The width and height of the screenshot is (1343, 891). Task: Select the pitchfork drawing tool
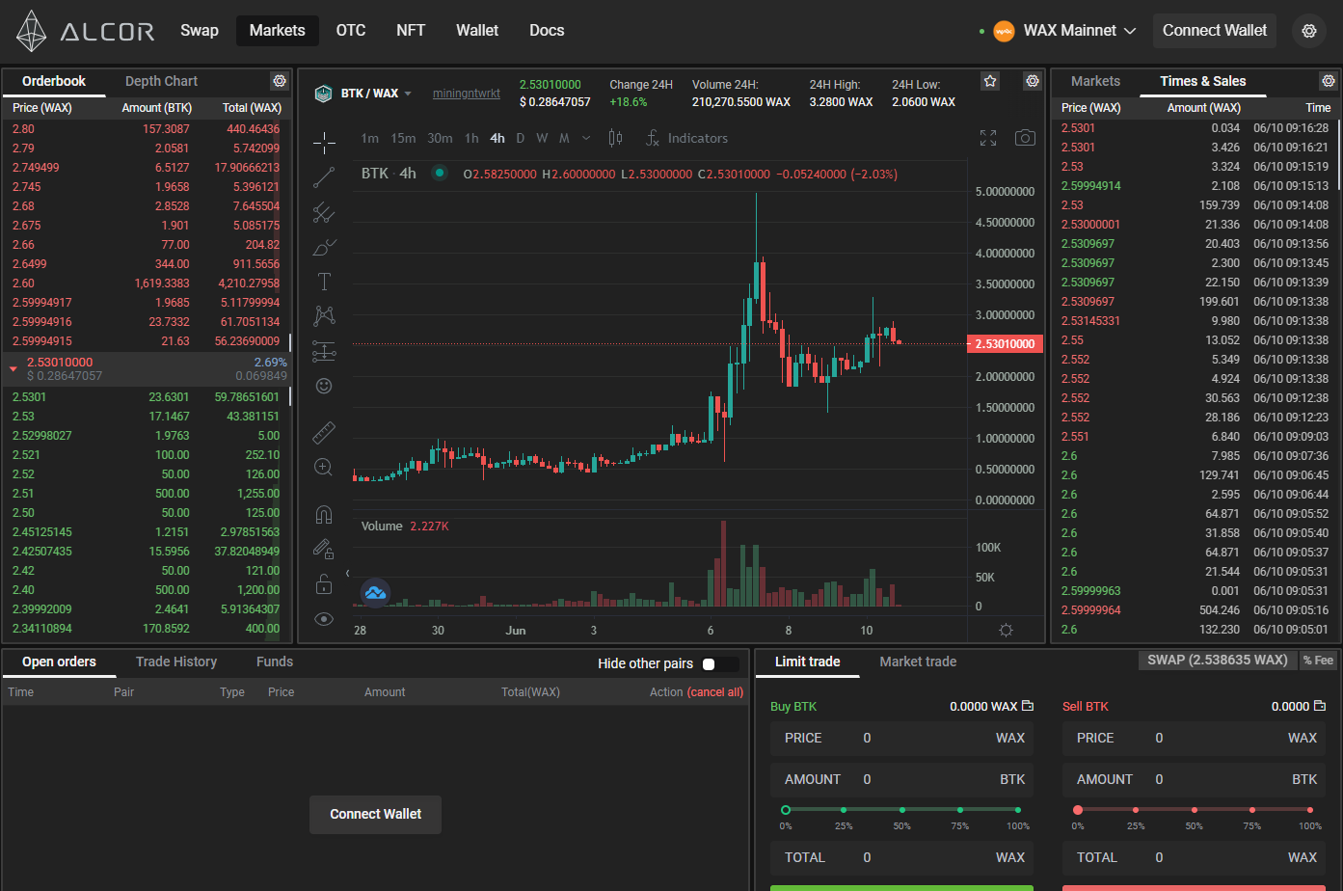pos(324,212)
